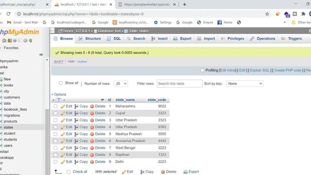
Task: Bookmark this page with the star icon
Action: [x=267, y=14]
